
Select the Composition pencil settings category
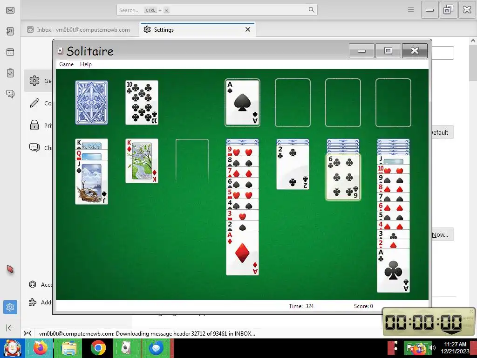tap(34, 103)
